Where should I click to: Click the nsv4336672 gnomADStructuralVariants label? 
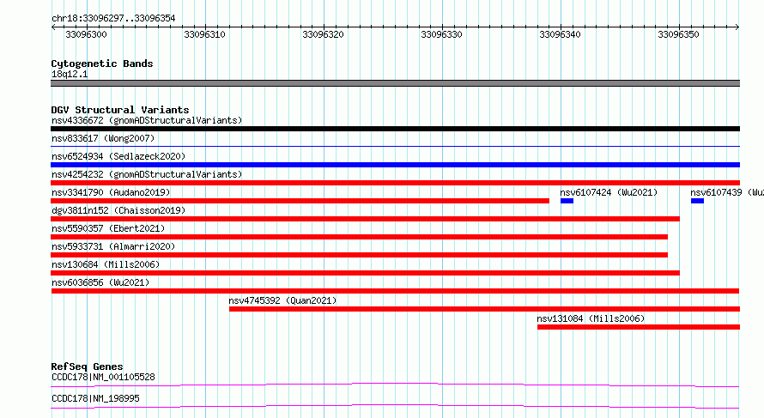[147, 120]
